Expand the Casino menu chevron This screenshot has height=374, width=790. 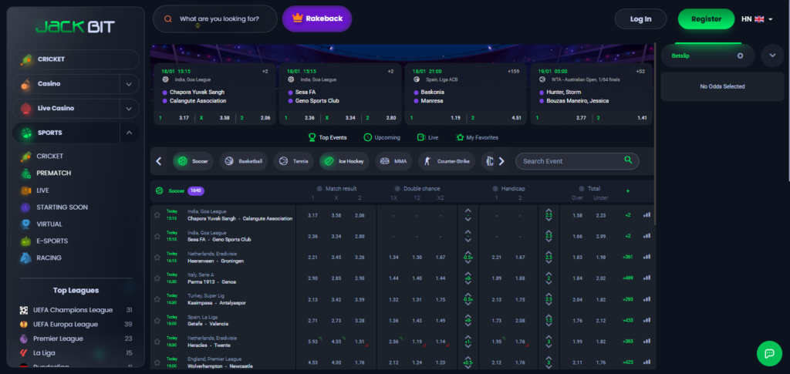[129, 84]
